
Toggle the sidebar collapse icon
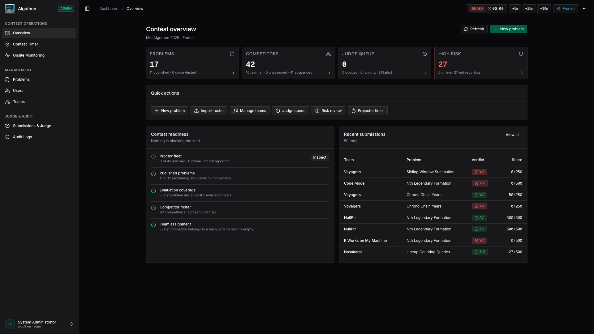87,9
